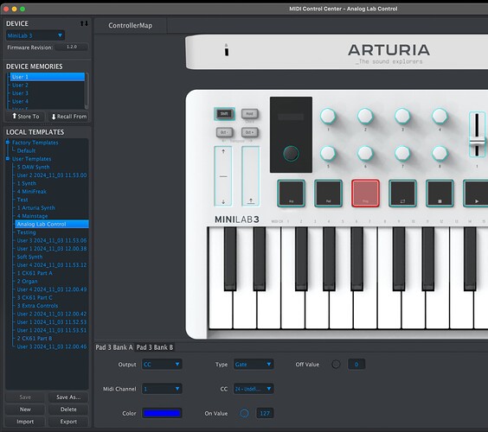Click the loop pad icon
The width and height of the screenshot is (488, 432).
pyautogui.click(x=402, y=193)
